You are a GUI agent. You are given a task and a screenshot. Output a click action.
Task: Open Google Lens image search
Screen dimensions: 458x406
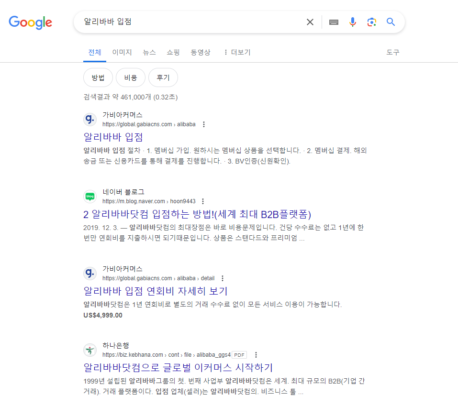[371, 22]
